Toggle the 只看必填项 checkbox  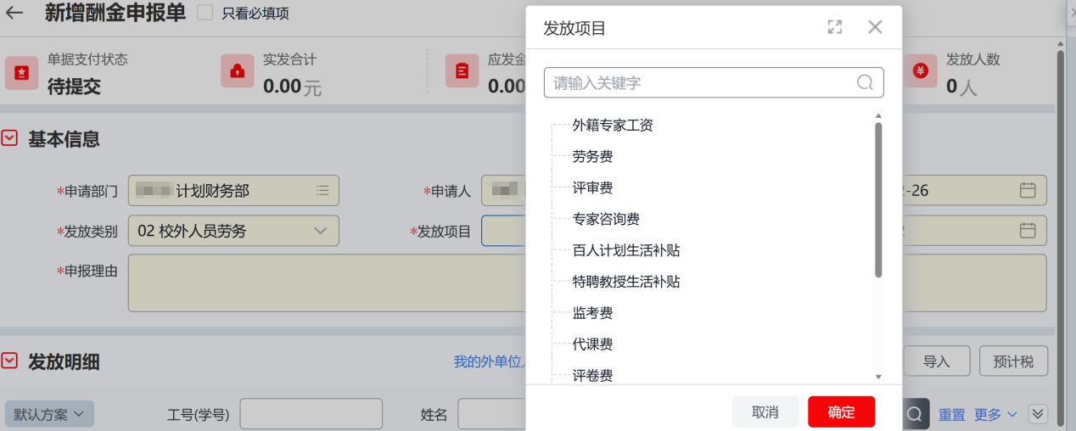tap(205, 14)
